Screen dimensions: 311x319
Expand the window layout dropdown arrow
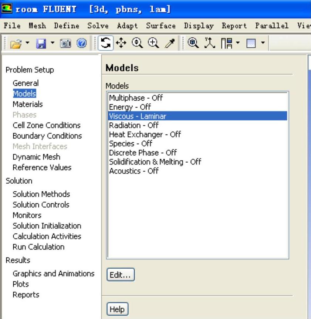click(238, 43)
